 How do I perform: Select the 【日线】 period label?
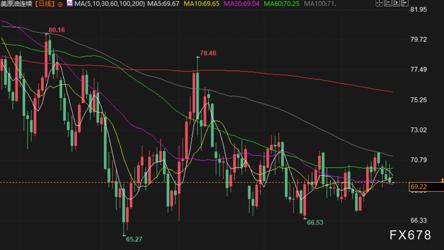(x=45, y=4)
